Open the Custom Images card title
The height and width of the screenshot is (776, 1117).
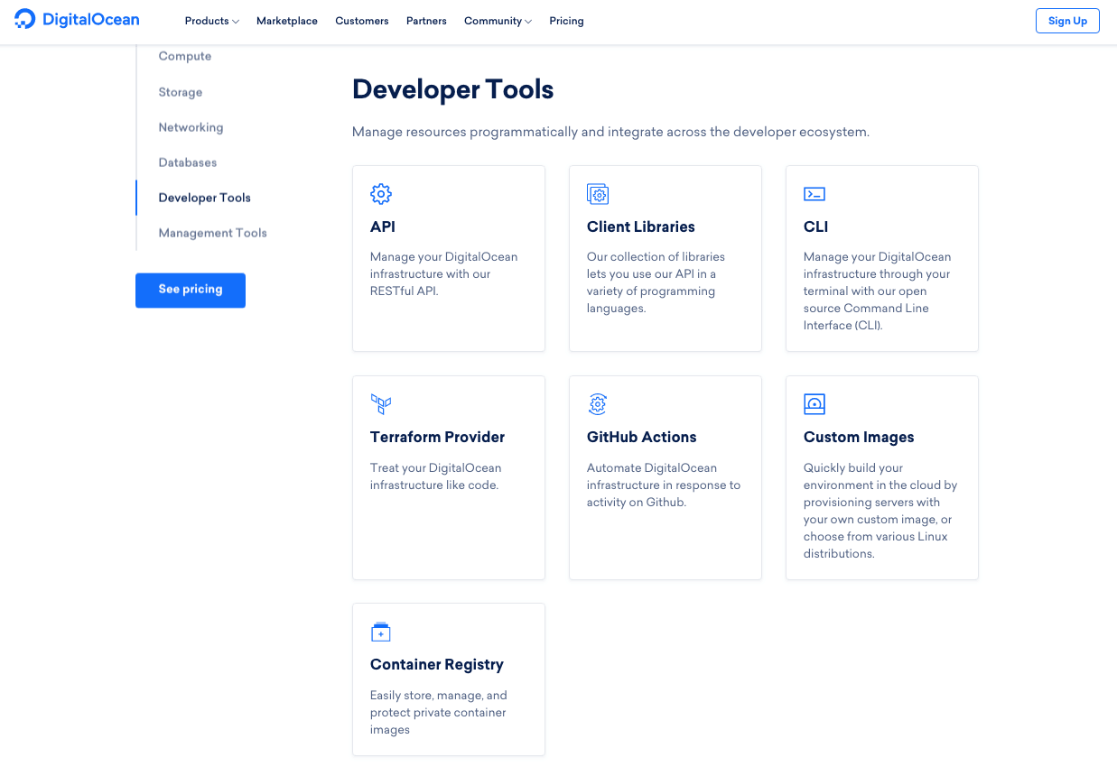[x=859, y=437]
